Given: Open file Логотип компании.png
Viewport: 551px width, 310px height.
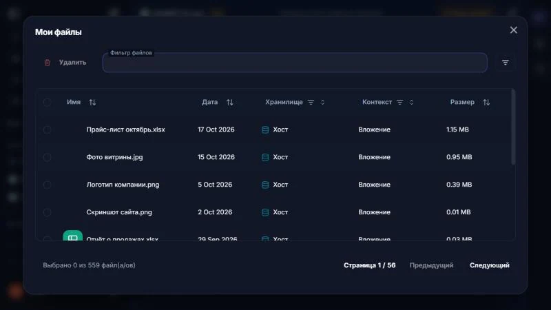Looking at the screenshot, I should pyautogui.click(x=123, y=185).
